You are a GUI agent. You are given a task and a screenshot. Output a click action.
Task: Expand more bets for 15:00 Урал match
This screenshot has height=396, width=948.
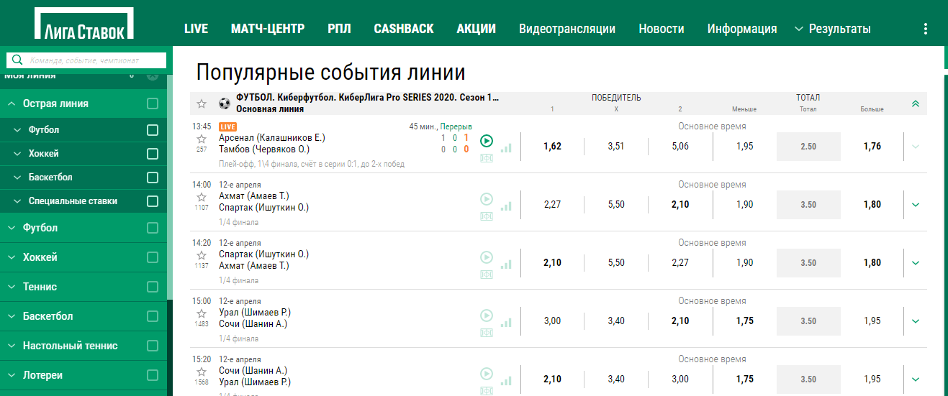tap(916, 321)
